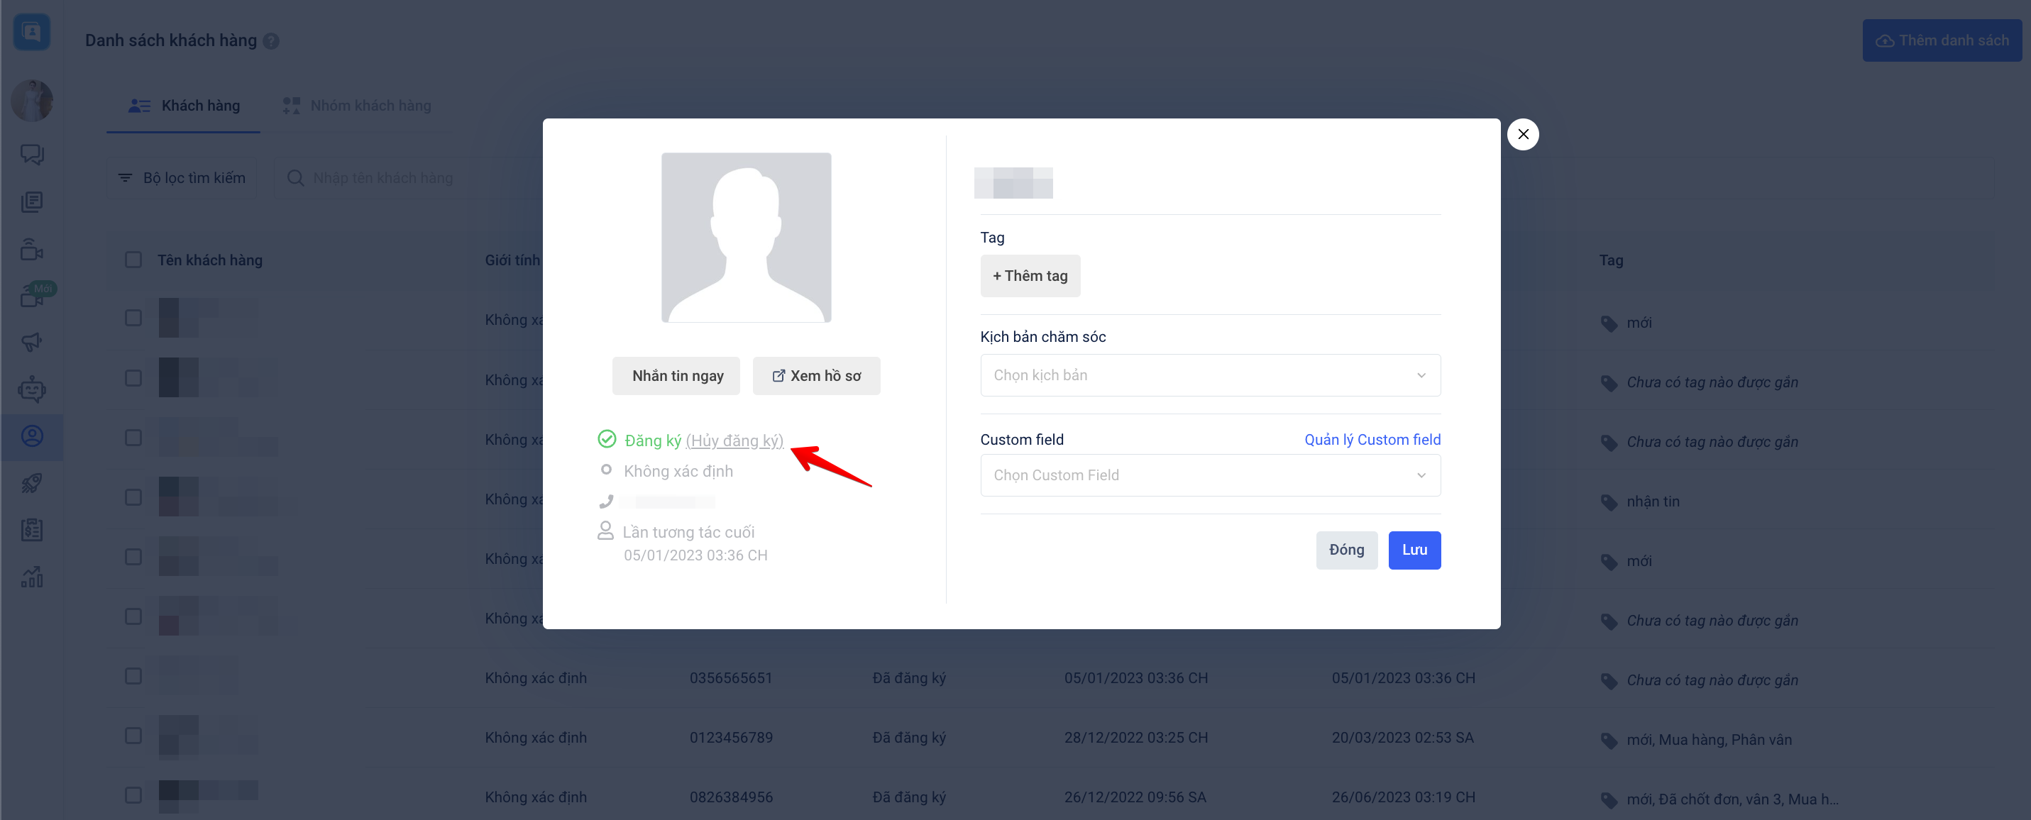
Task: Expand the 'Chọn kịch bản' dropdown
Action: click(1209, 375)
